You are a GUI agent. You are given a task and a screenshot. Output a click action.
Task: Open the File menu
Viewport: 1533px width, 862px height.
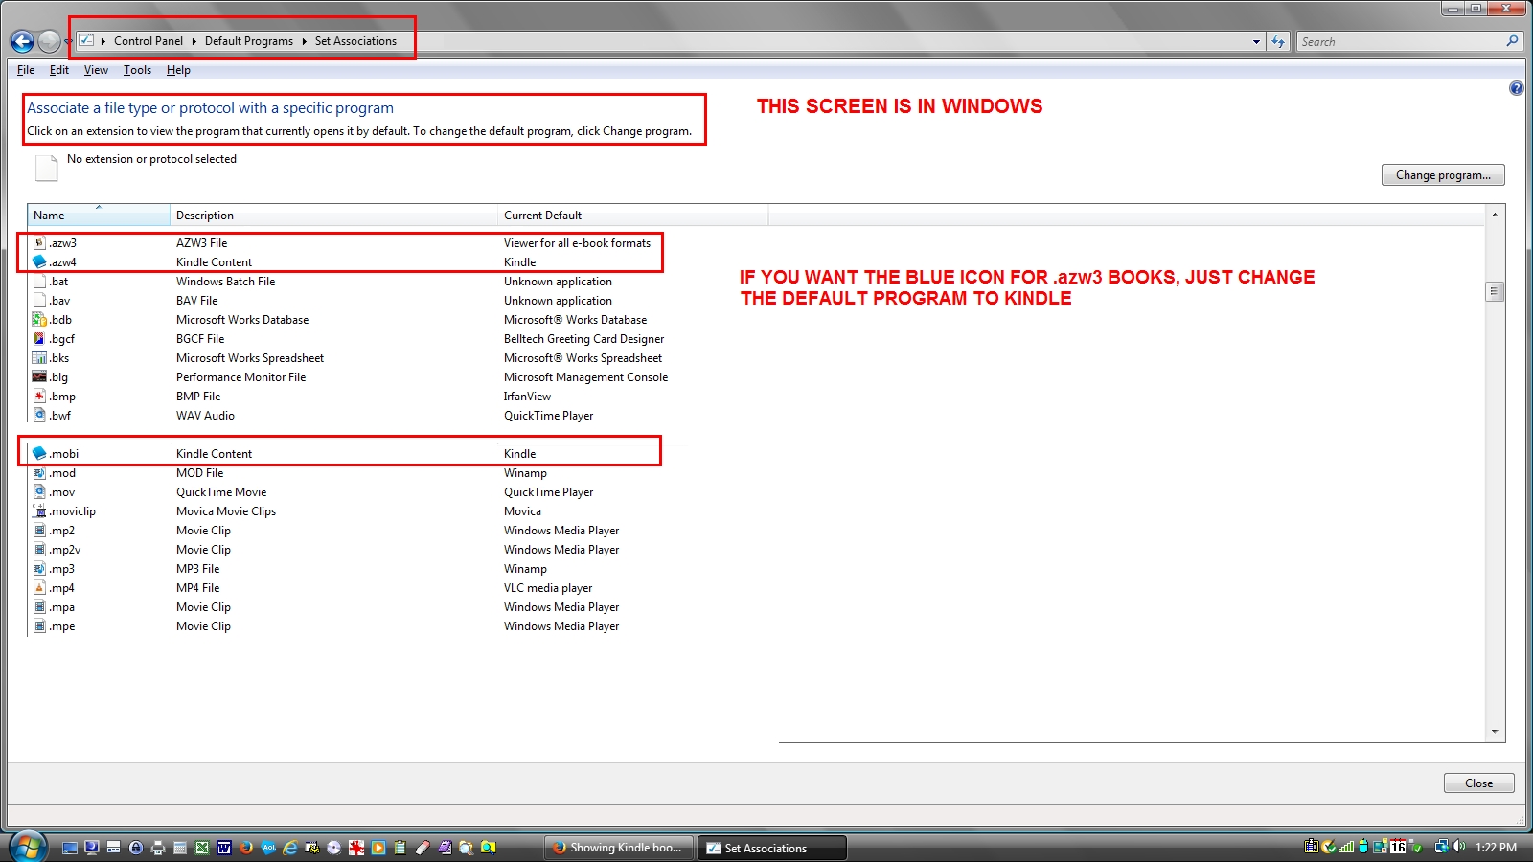tap(26, 70)
